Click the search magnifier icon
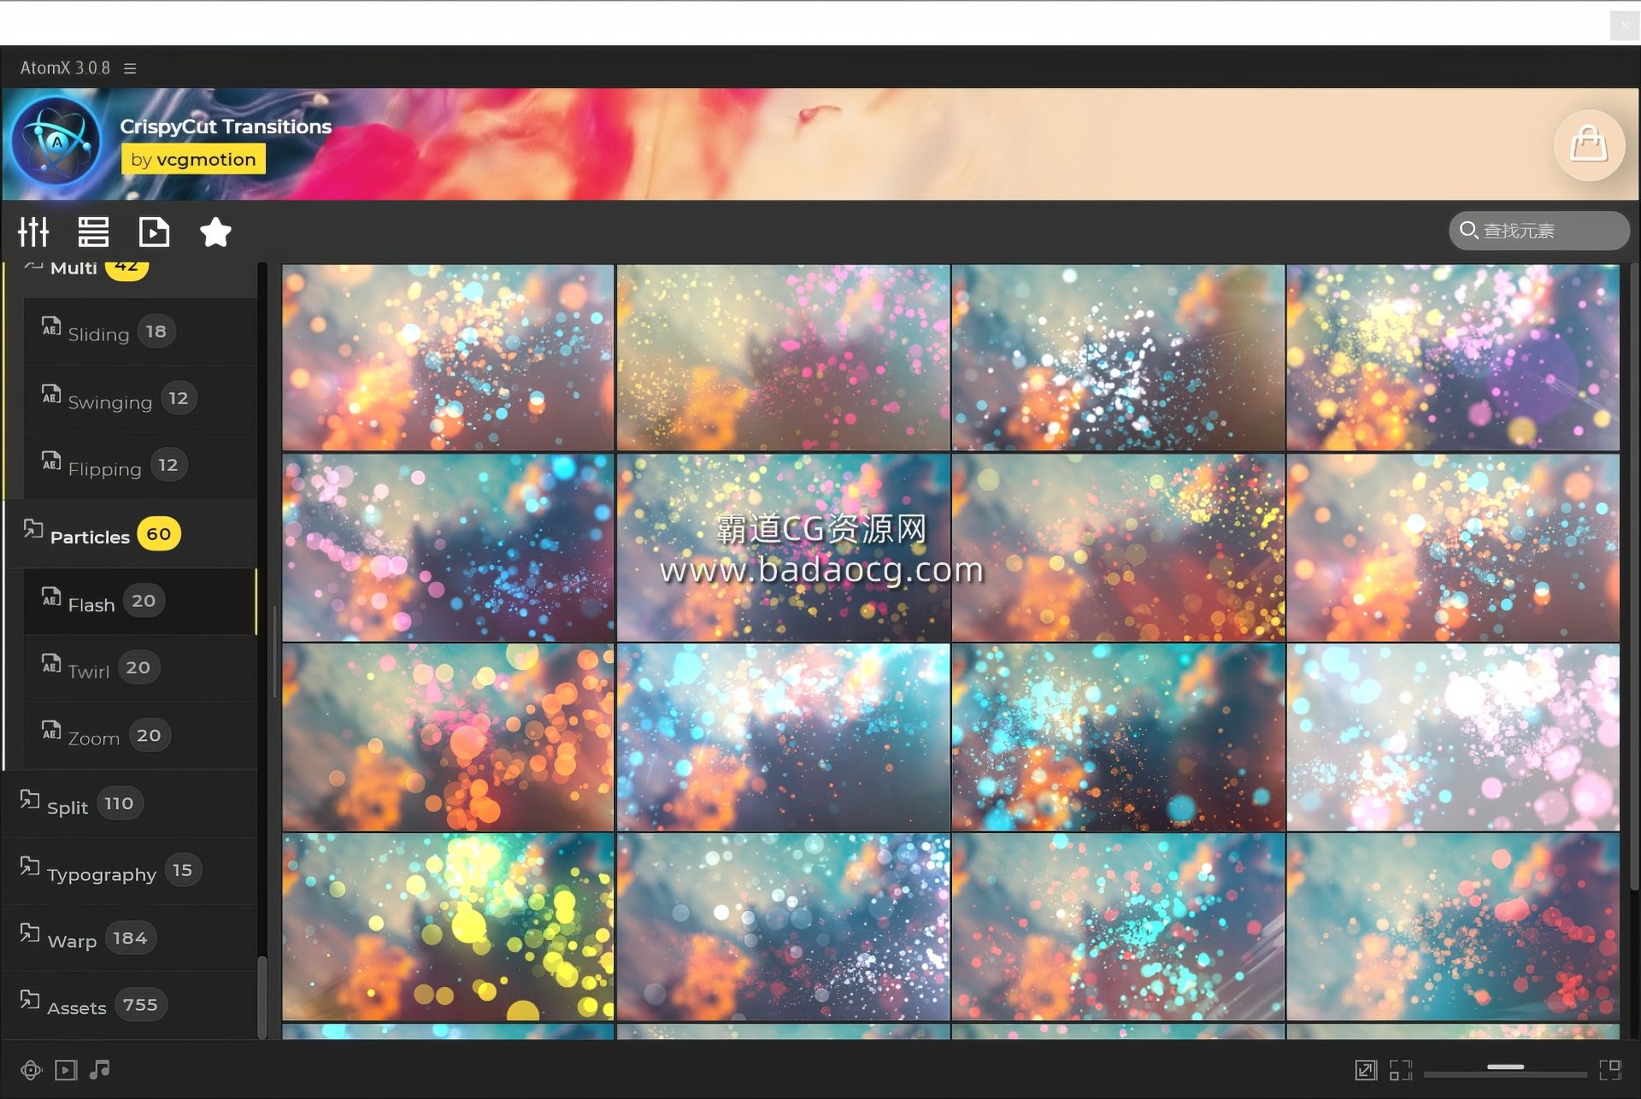1641x1099 pixels. pyautogui.click(x=1468, y=230)
